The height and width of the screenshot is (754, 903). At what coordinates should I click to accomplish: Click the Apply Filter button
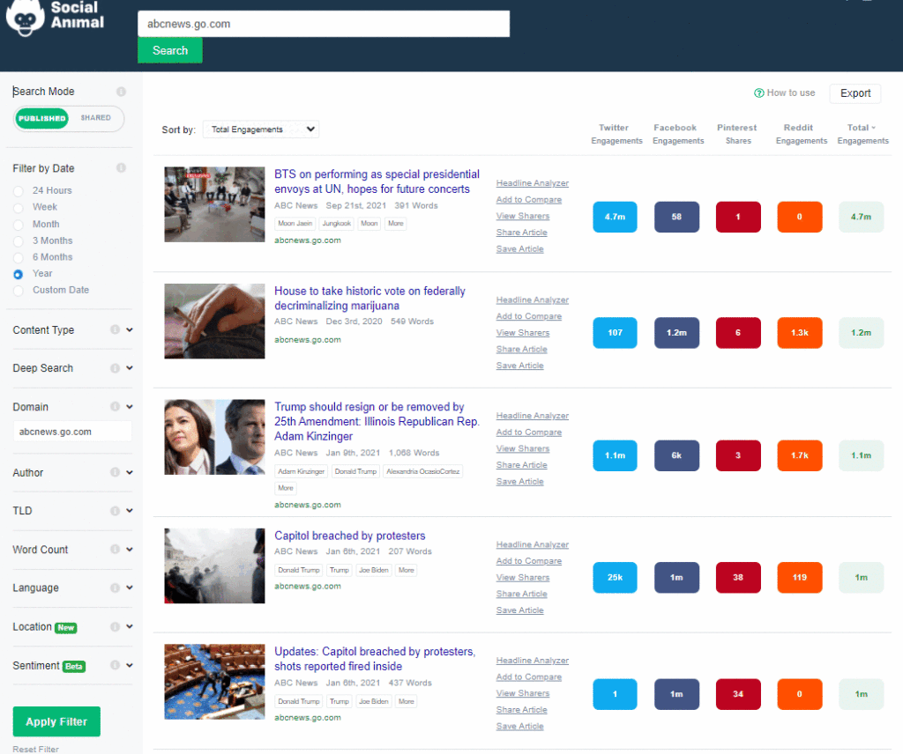click(56, 721)
